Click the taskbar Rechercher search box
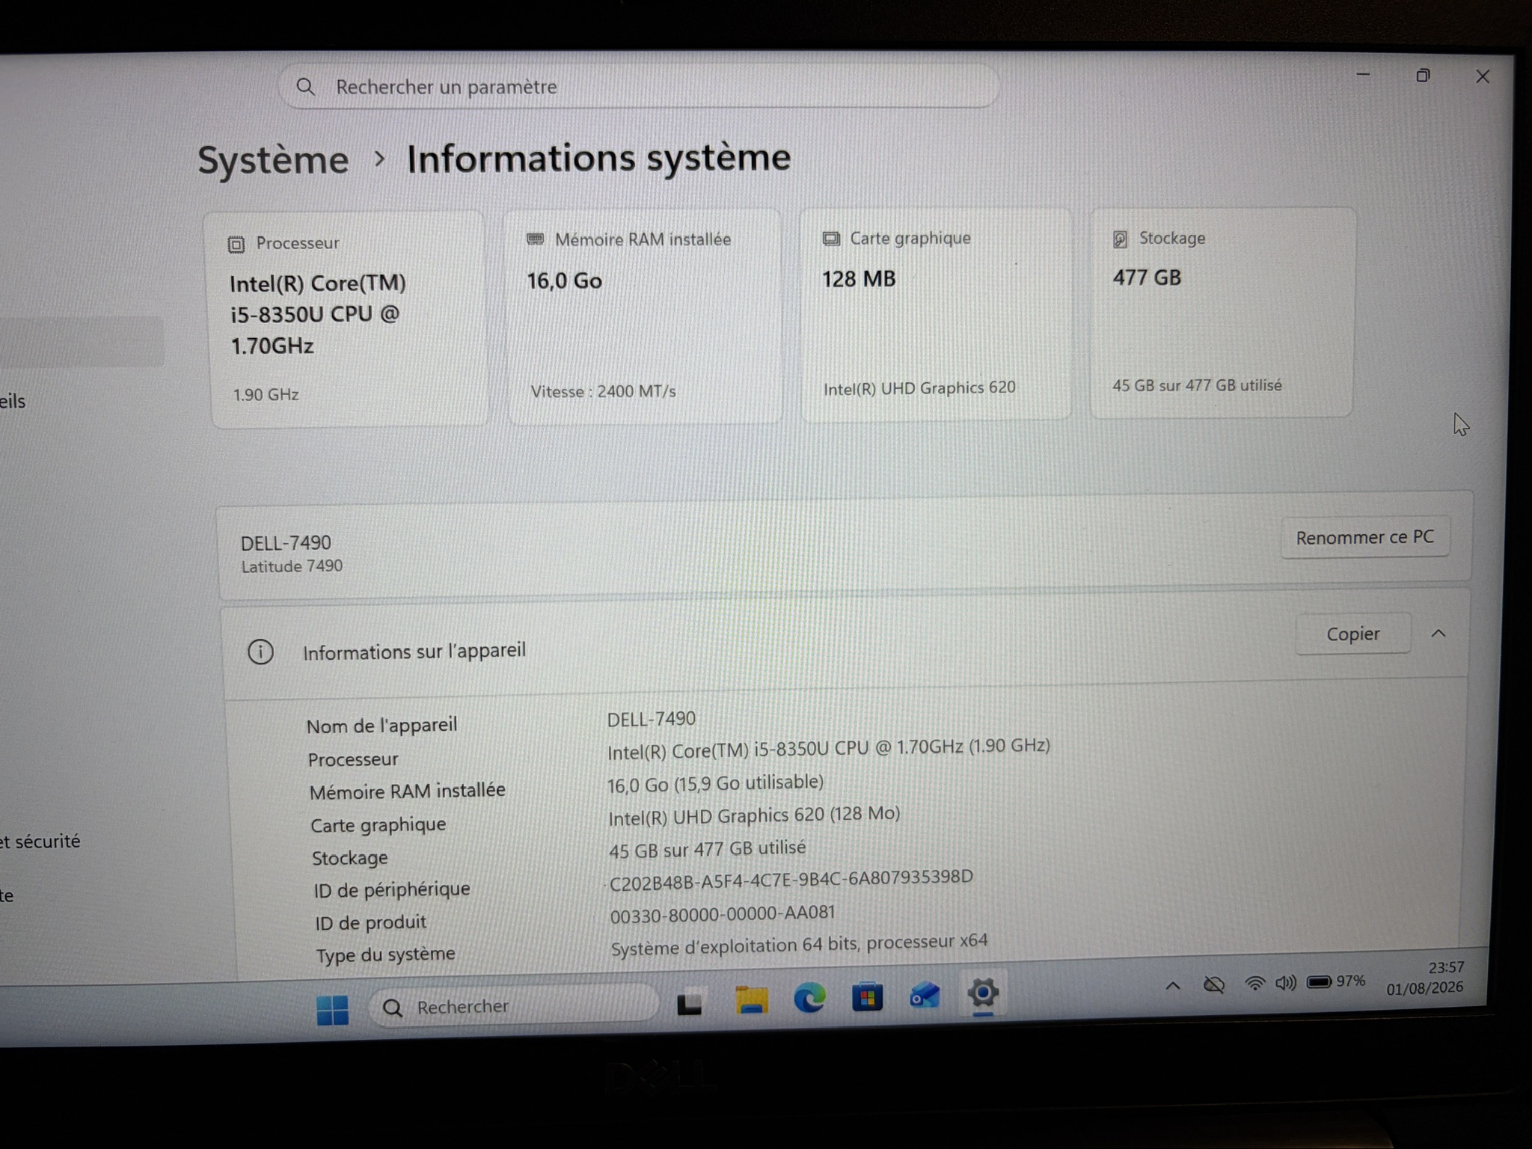Viewport: 1532px width, 1149px height. tap(515, 1007)
